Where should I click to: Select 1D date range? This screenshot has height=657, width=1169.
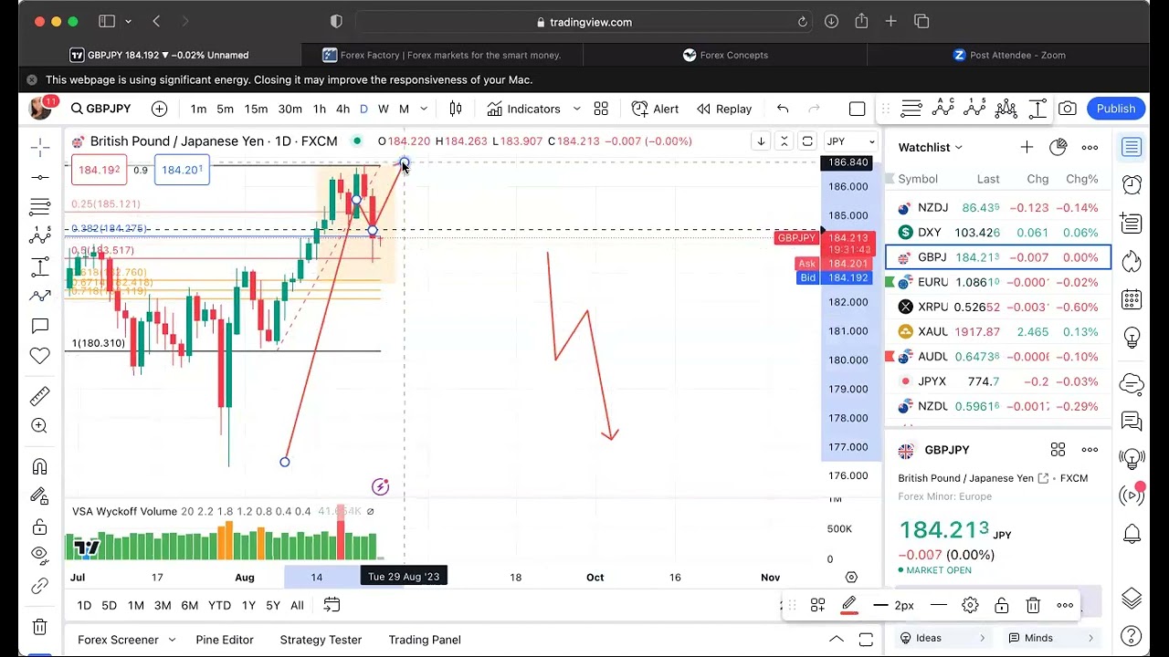(x=84, y=605)
